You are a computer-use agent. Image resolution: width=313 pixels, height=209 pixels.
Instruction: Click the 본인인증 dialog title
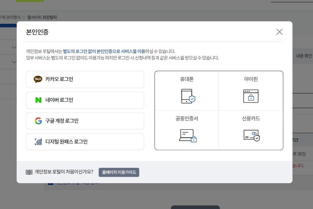coord(37,32)
